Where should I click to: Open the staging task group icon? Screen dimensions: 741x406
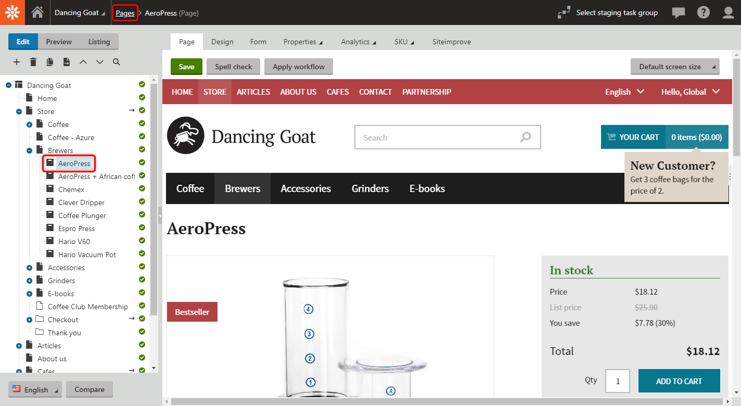pyautogui.click(x=564, y=12)
